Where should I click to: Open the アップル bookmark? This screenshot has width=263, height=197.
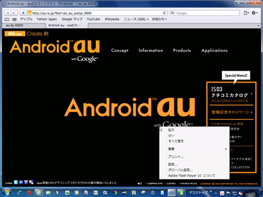[26, 19]
